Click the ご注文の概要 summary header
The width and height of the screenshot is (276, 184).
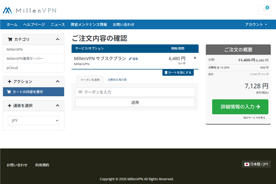pyautogui.click(x=238, y=50)
